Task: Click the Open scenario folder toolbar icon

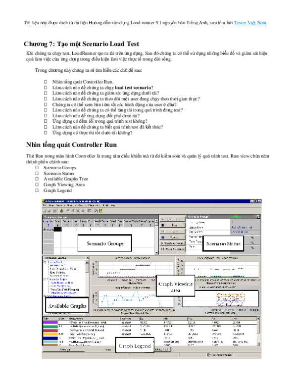Action: 49,211
